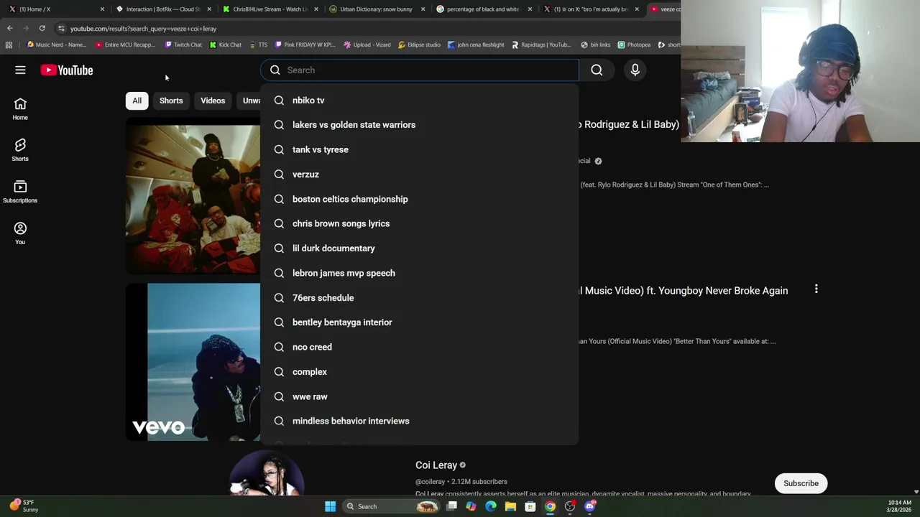Select the '76ers schedule' suggestion
The width and height of the screenshot is (920, 517).
click(x=420, y=298)
